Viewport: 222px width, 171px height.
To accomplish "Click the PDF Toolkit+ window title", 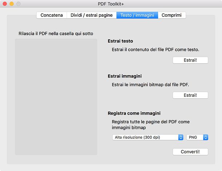I will [111, 4].
